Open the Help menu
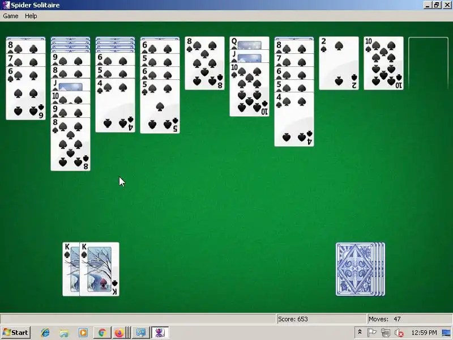The image size is (453, 340). coord(31,16)
